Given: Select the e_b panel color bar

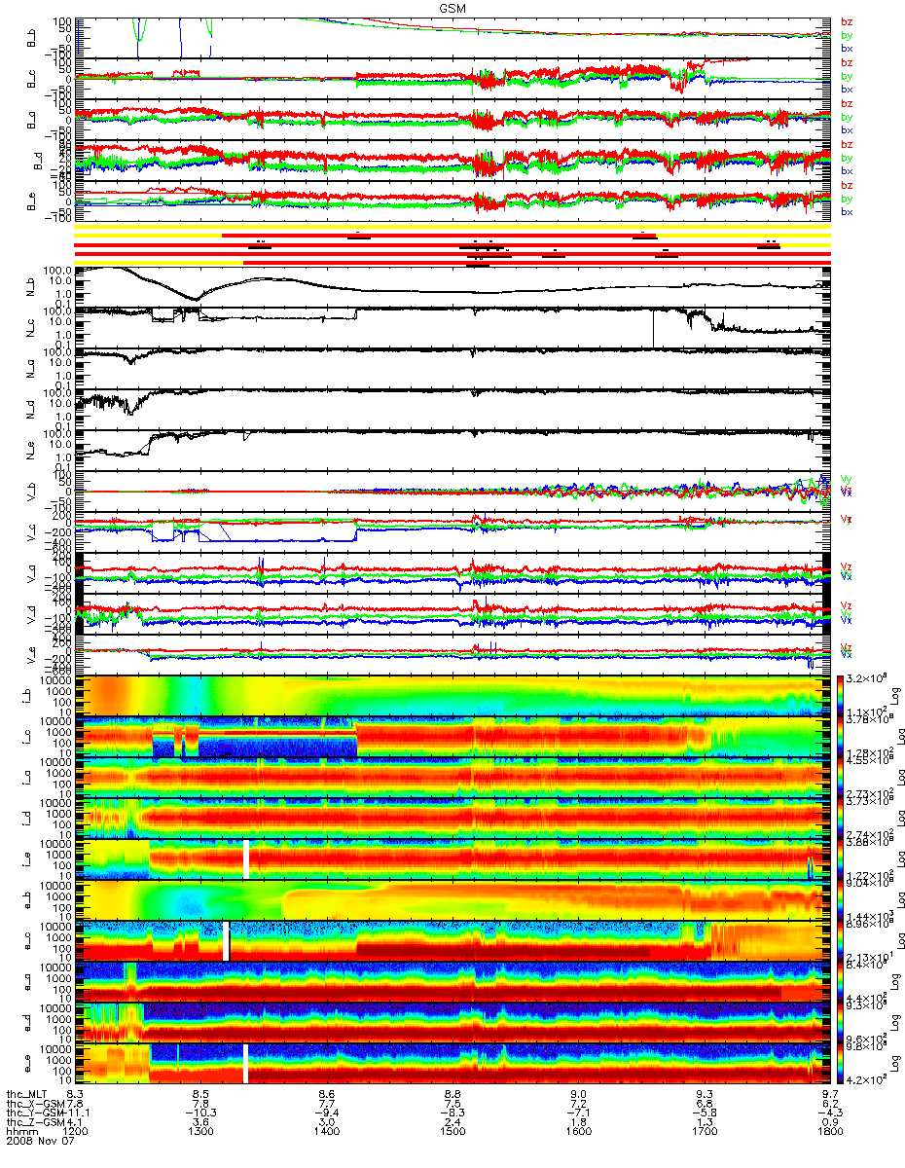Looking at the screenshot, I should point(839,899).
